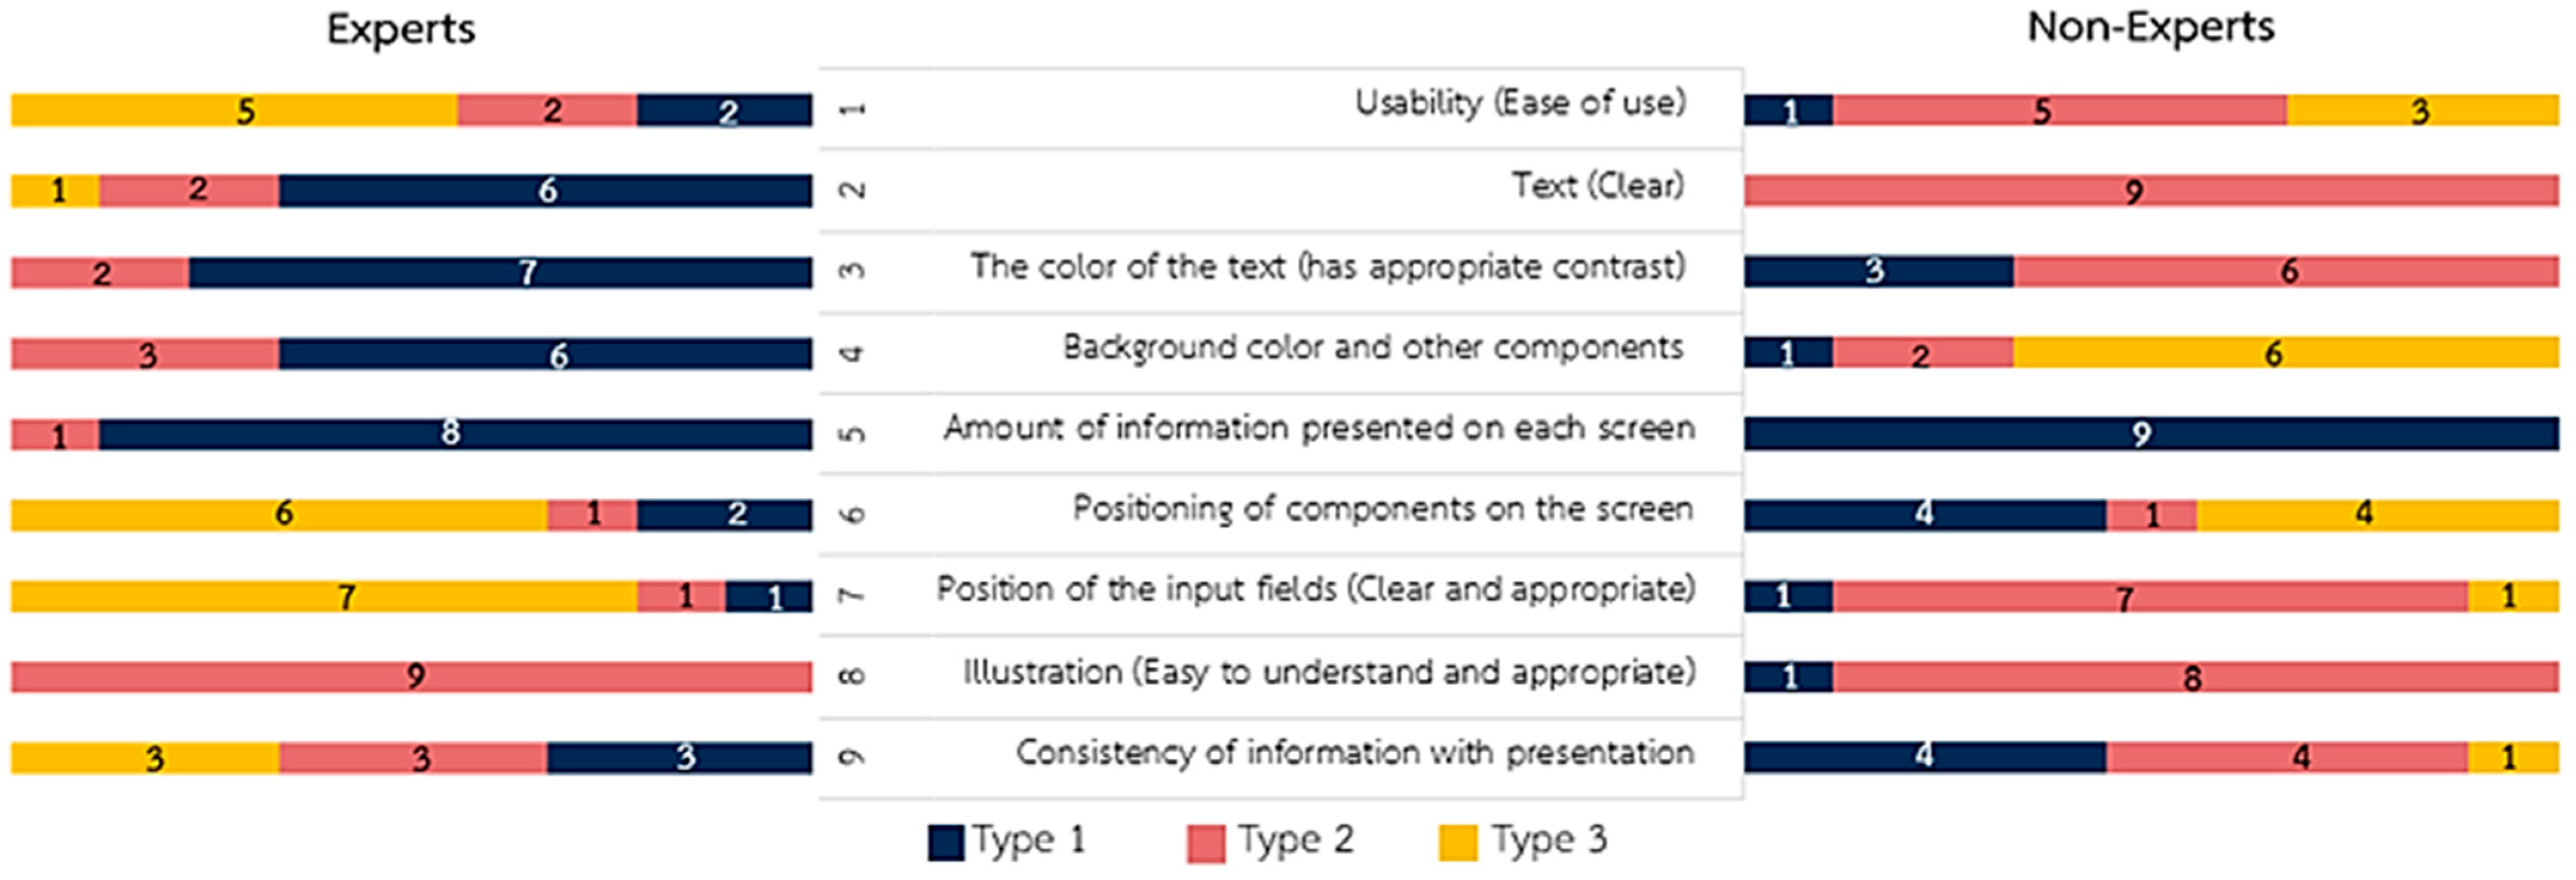Click the red Type 2 legend swatch

tap(1205, 842)
